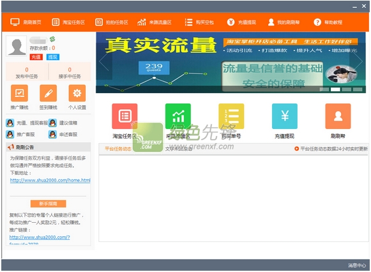The width and height of the screenshot is (371, 272).
Task: Click the blue 提现 button
Action: pyautogui.click(x=53, y=57)
